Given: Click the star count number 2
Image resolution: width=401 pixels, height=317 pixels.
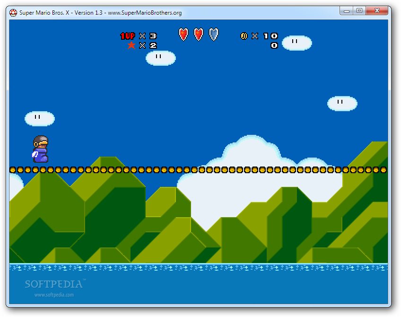Looking at the screenshot, I should 153,45.
